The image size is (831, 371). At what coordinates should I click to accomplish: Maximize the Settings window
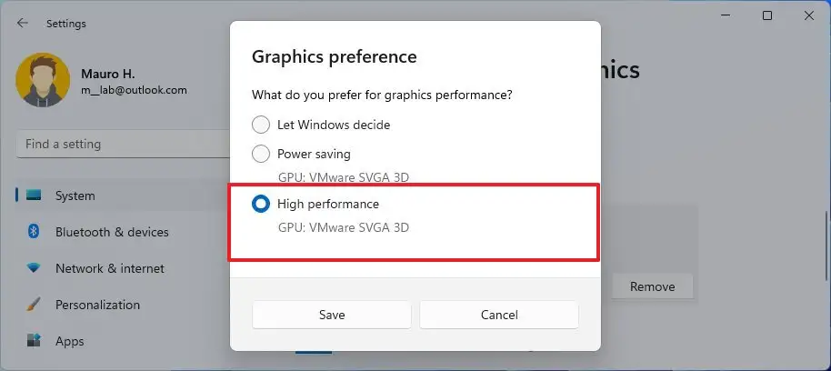[766, 15]
